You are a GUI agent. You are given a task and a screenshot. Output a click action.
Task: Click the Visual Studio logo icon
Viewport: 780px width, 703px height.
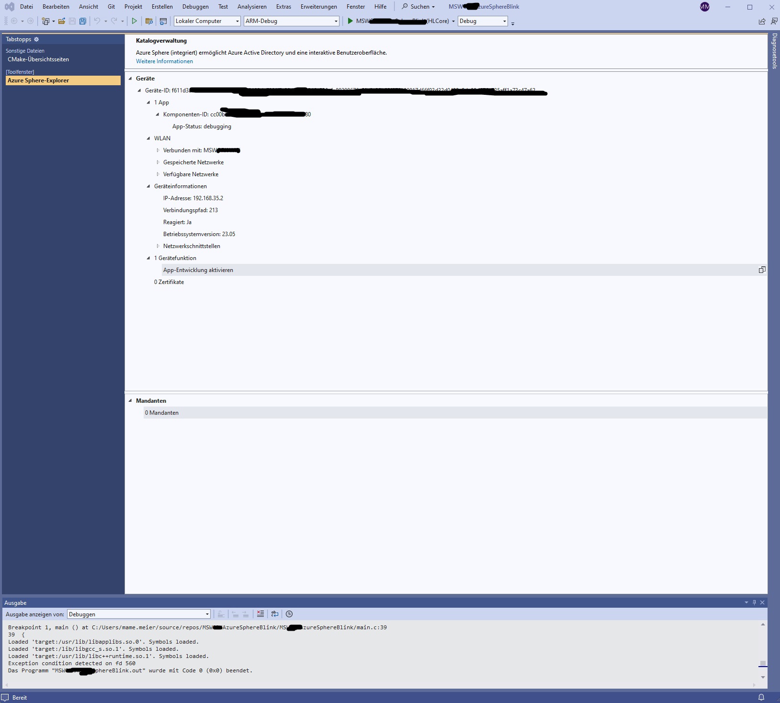9,7
